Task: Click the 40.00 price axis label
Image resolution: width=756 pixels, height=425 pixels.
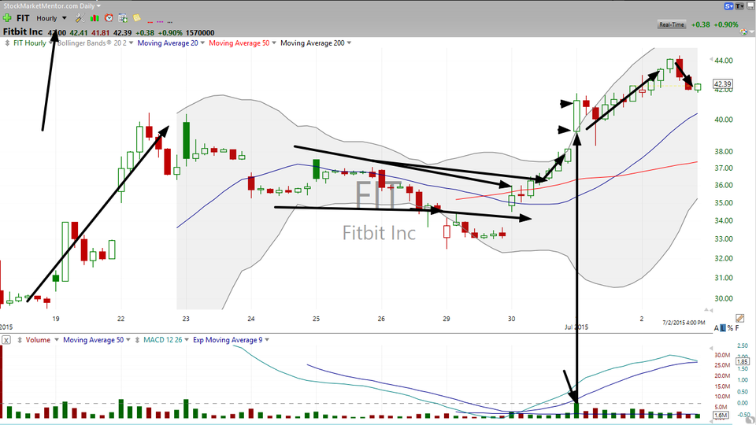Action: 724,120
